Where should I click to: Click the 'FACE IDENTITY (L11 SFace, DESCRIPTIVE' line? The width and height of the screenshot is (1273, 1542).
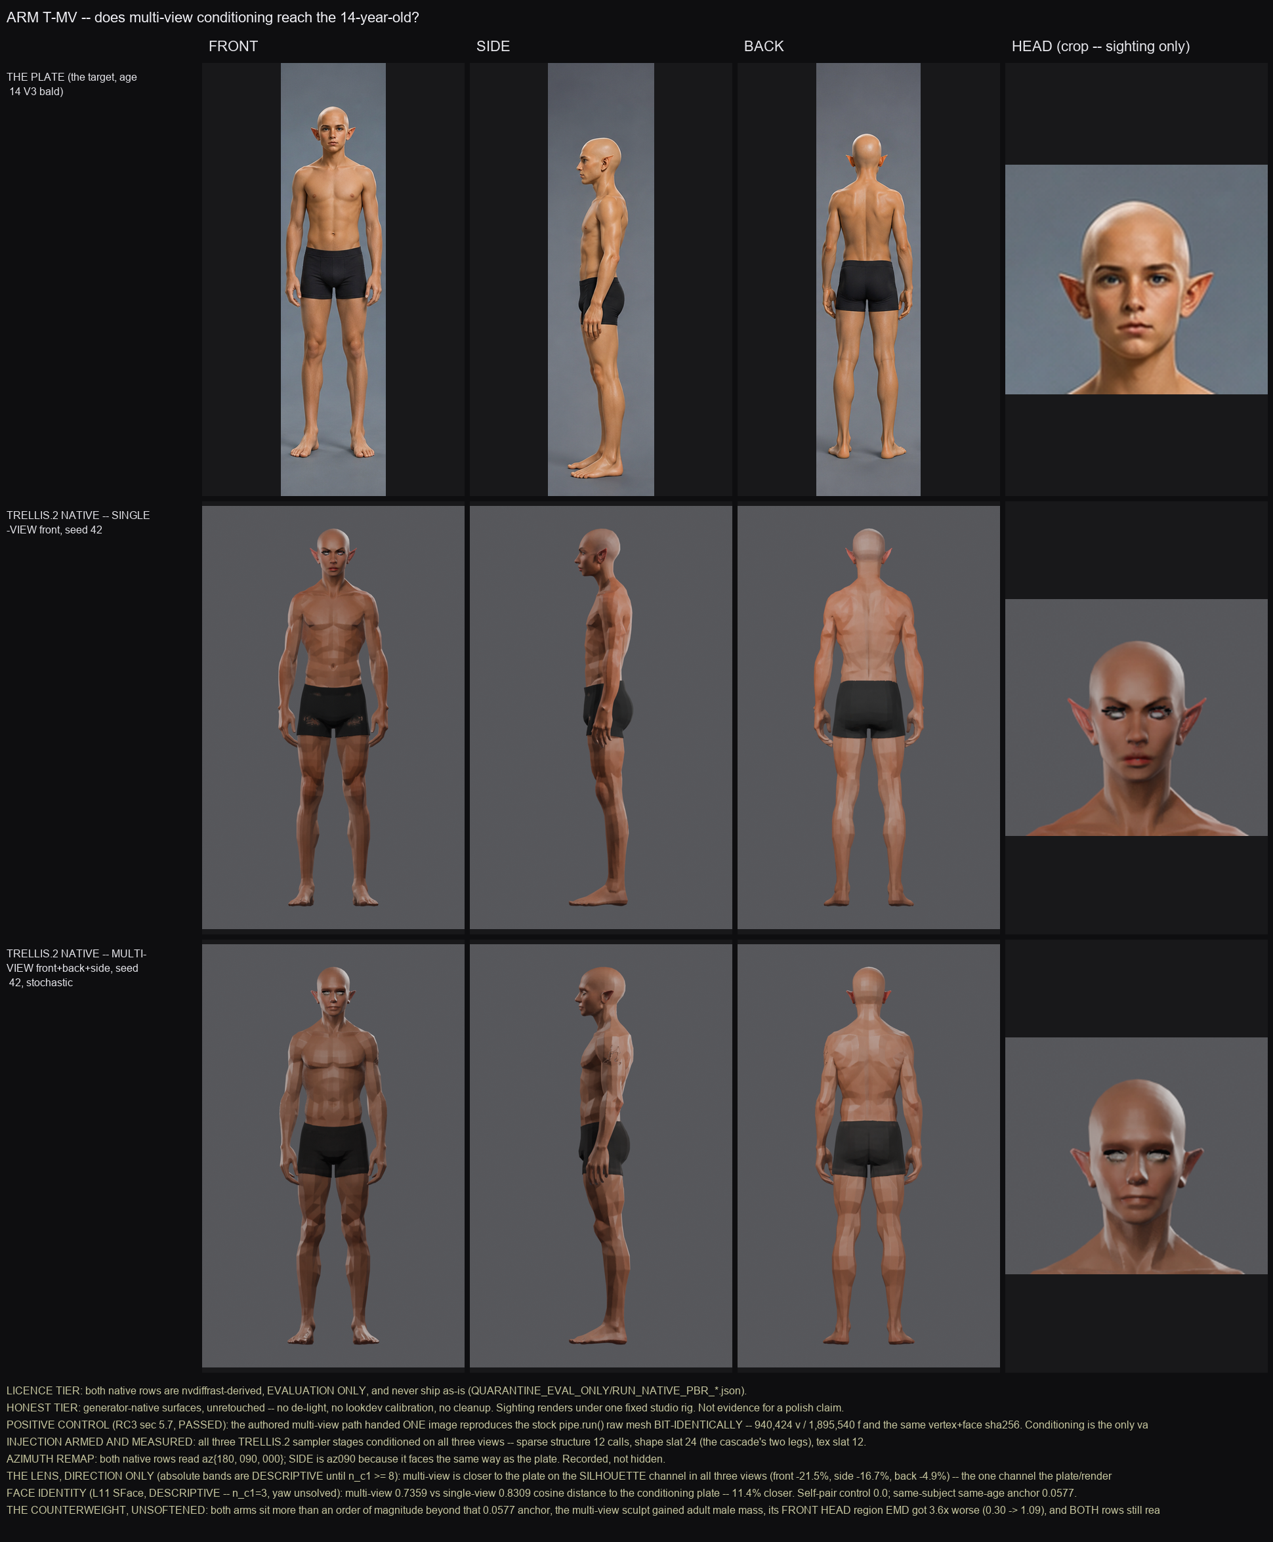pyautogui.click(x=541, y=1492)
